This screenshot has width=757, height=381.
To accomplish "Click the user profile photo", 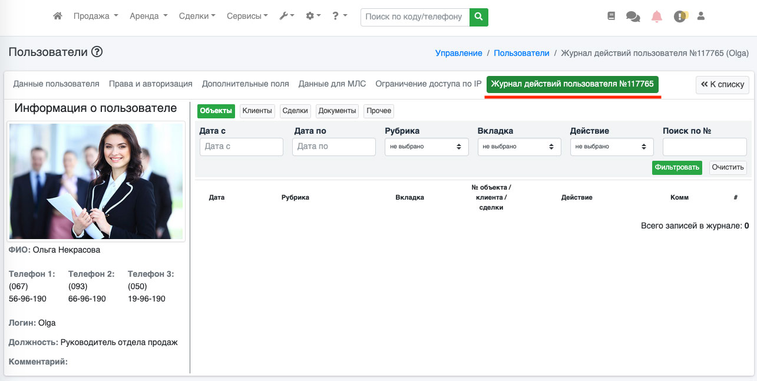I will coord(96,181).
